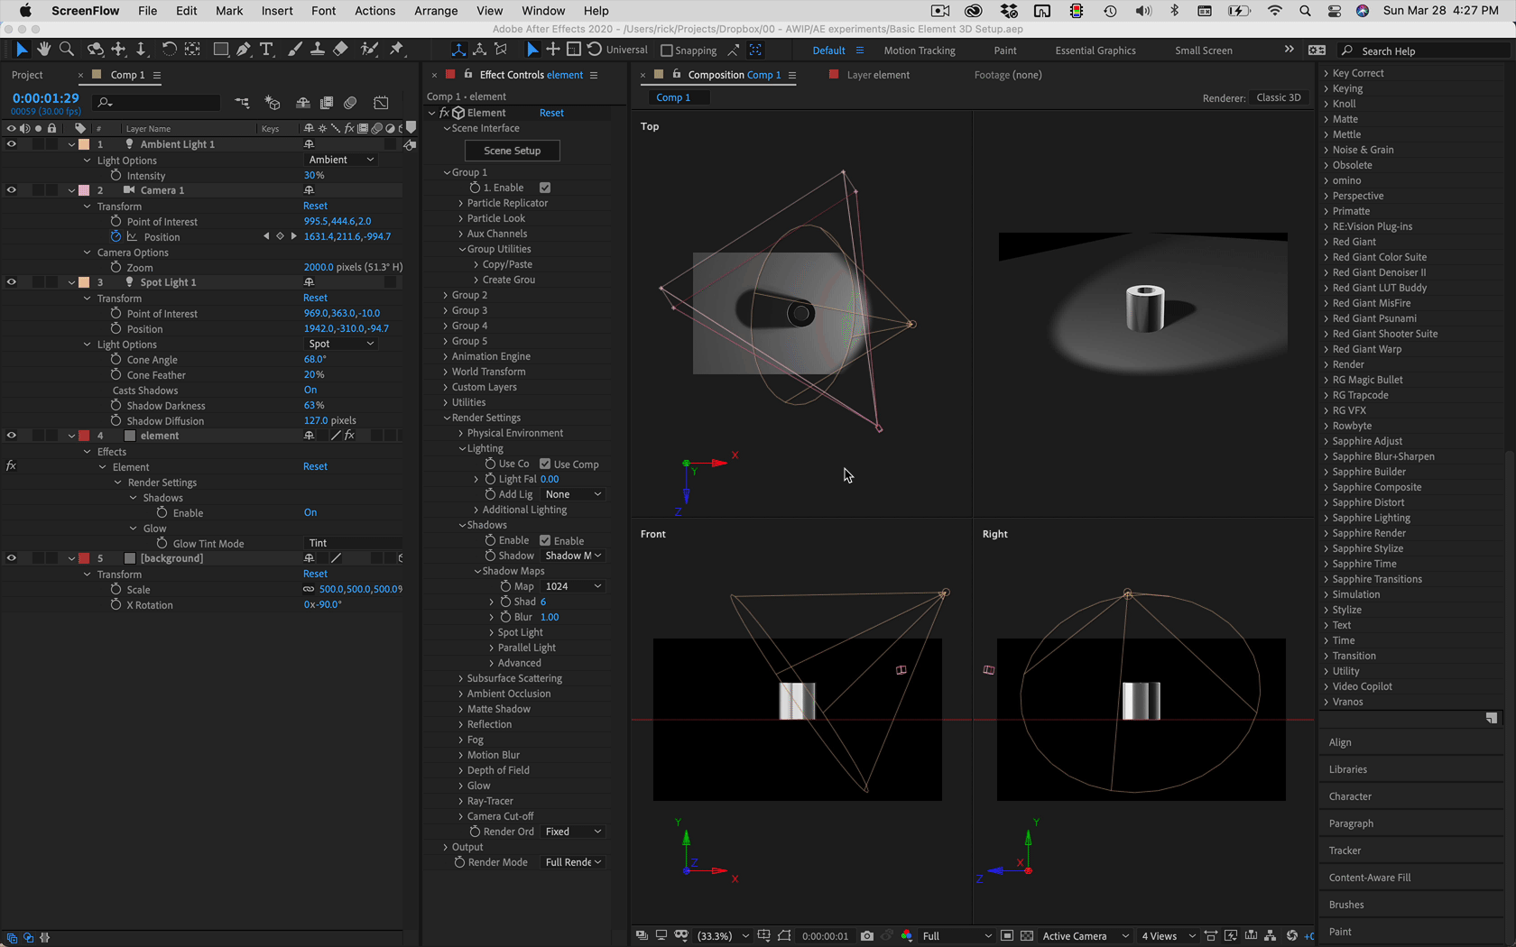Select the Eraser tool

340,50
